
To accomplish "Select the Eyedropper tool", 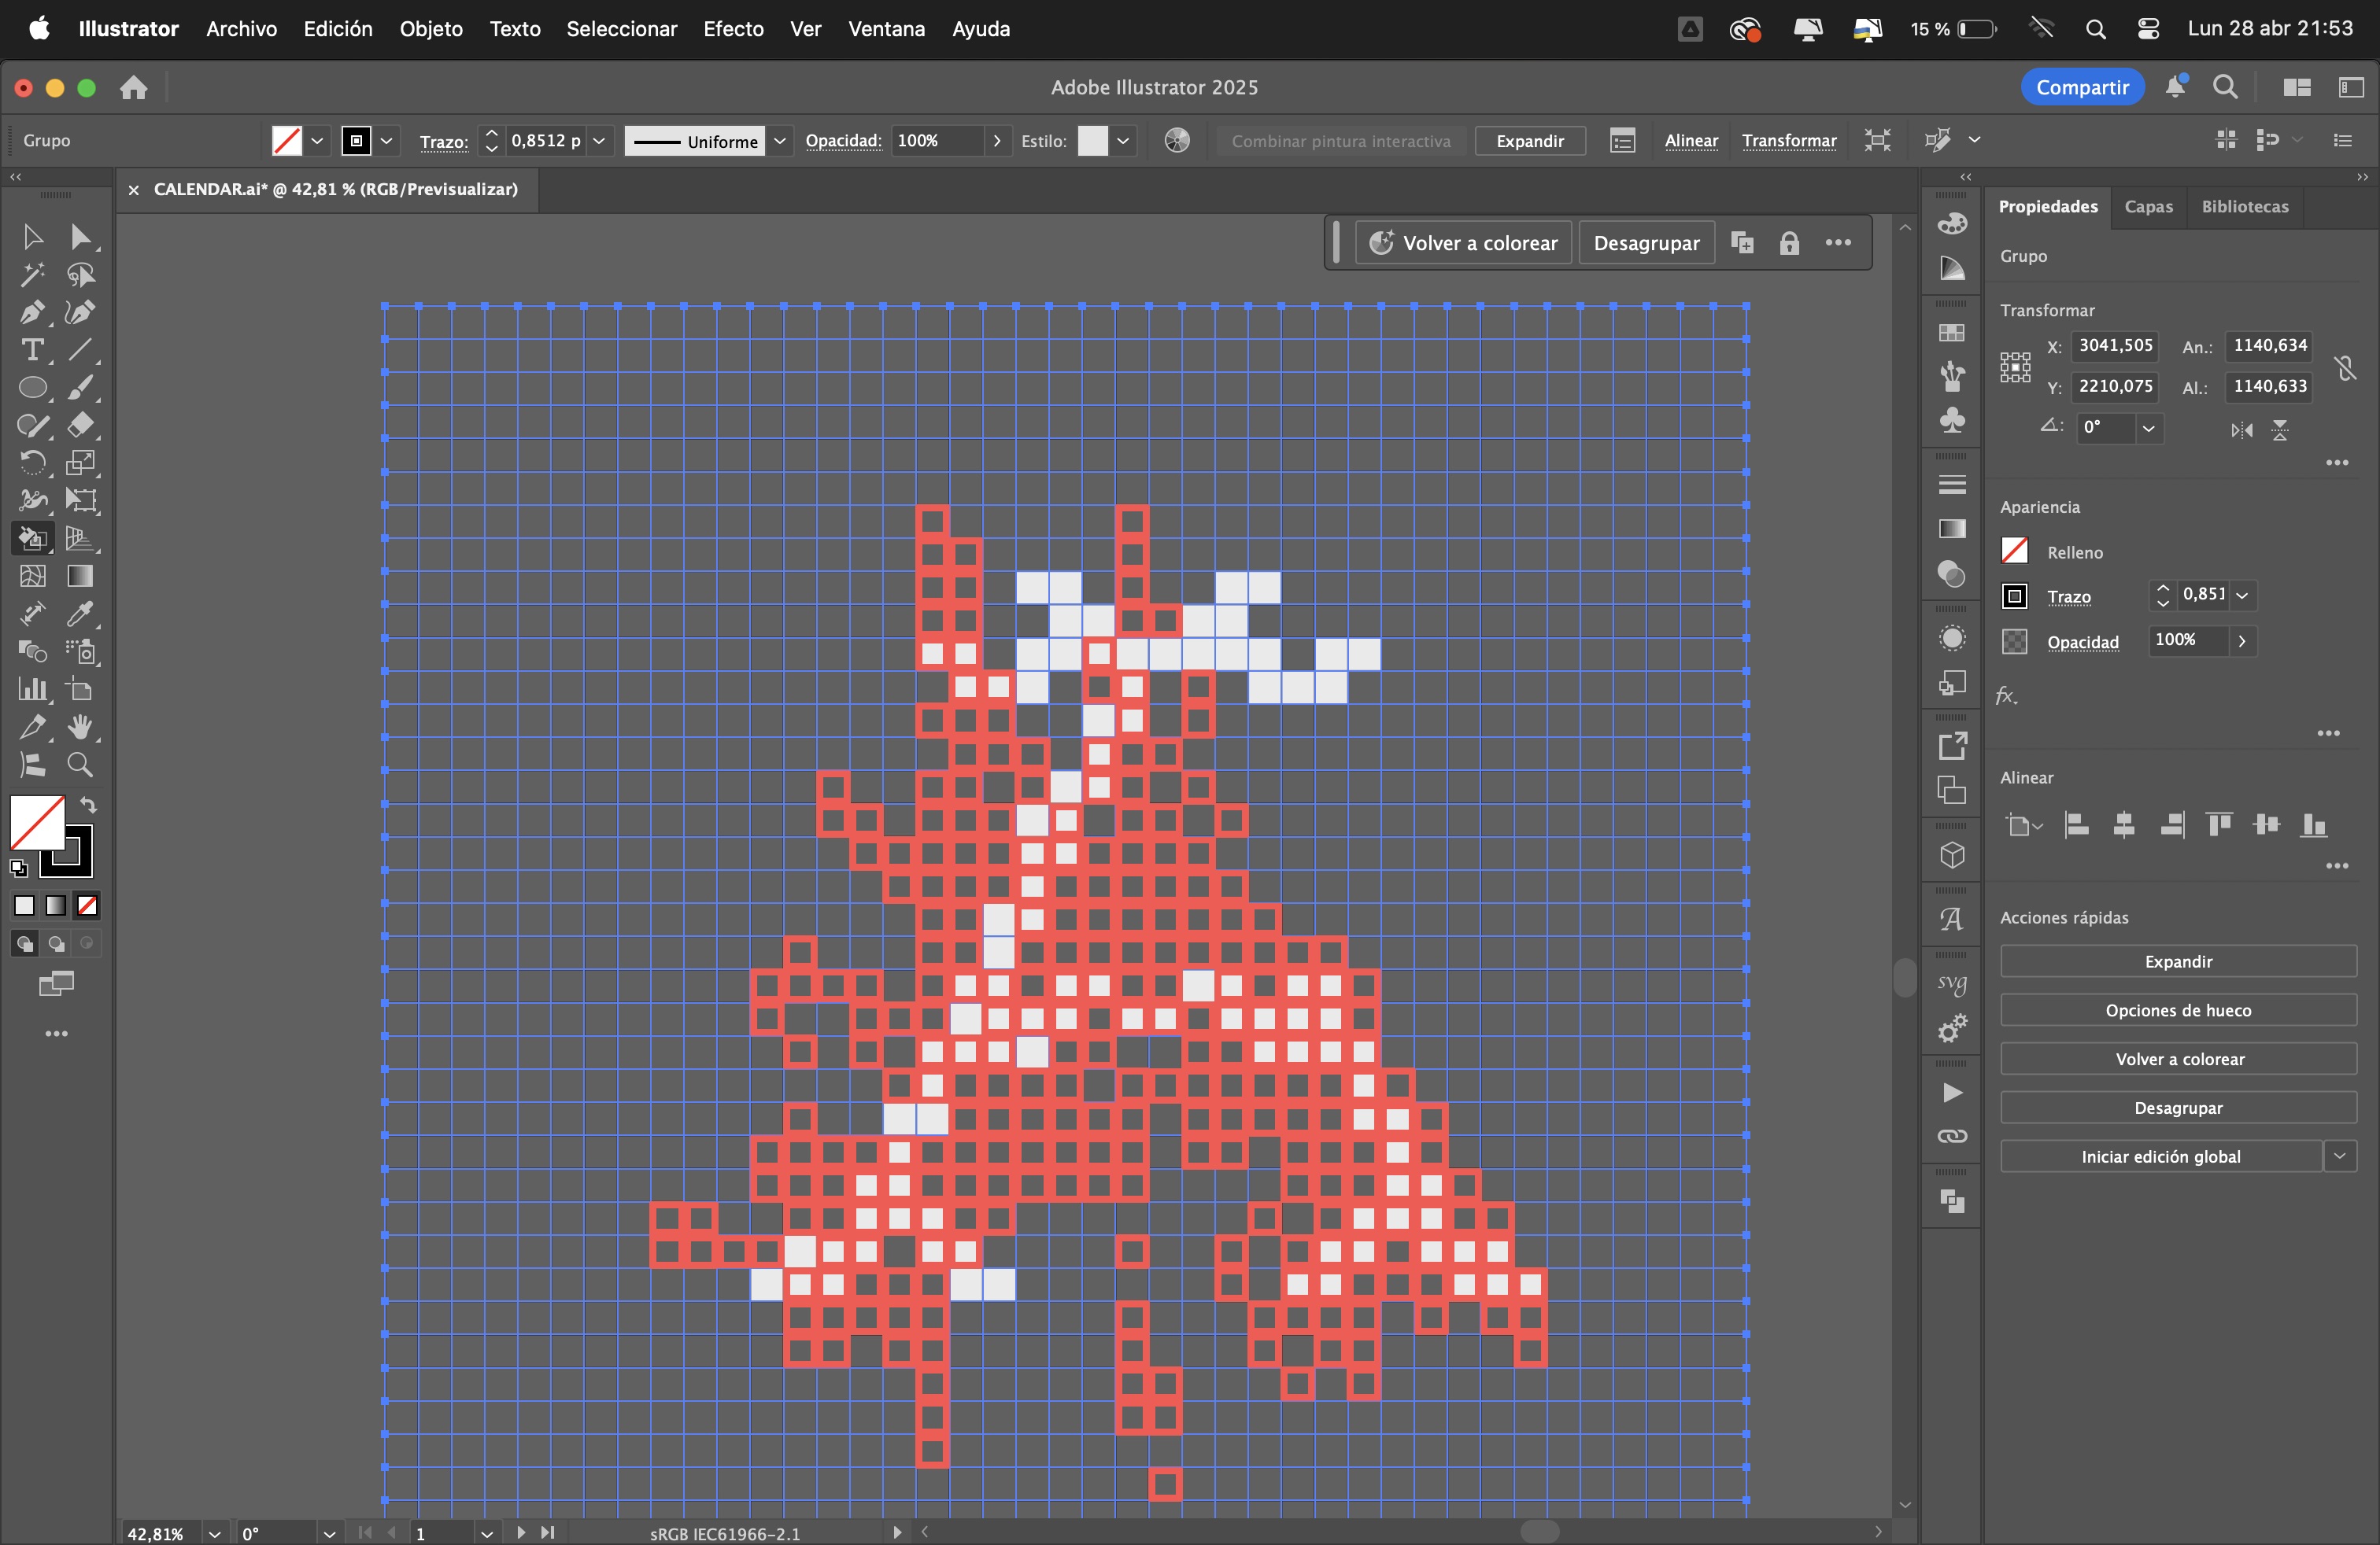I will pyautogui.click(x=80, y=614).
